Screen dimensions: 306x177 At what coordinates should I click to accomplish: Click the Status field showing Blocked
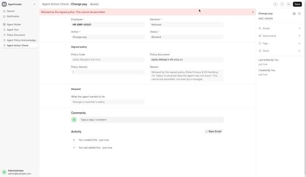(x=187, y=37)
